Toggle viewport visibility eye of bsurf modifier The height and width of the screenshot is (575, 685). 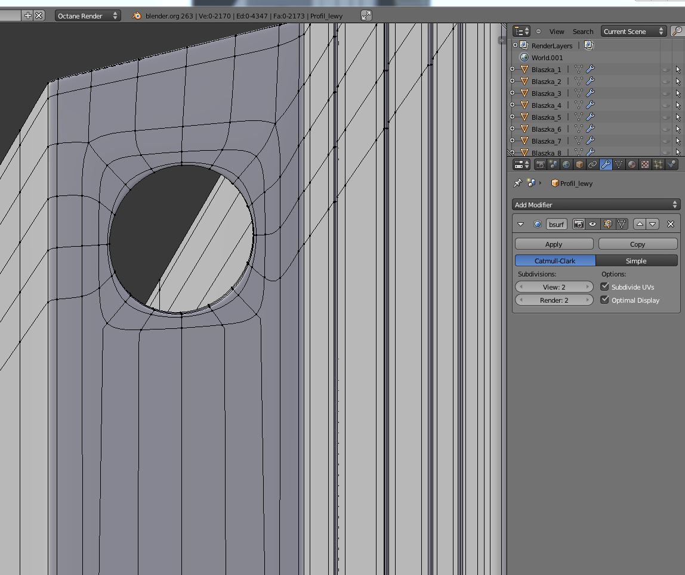click(593, 224)
